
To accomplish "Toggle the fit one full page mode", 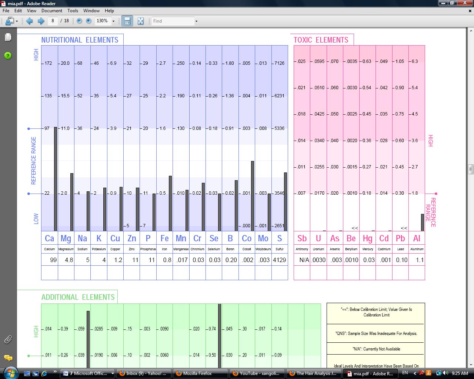I will coord(140,21).
